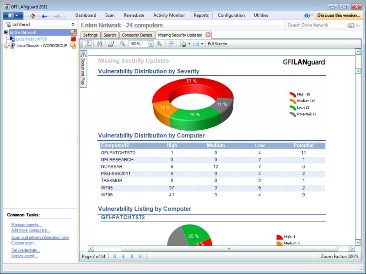The height and width of the screenshot is (274, 366).
Task: Expand the Document Map side panel
Action: (83, 69)
